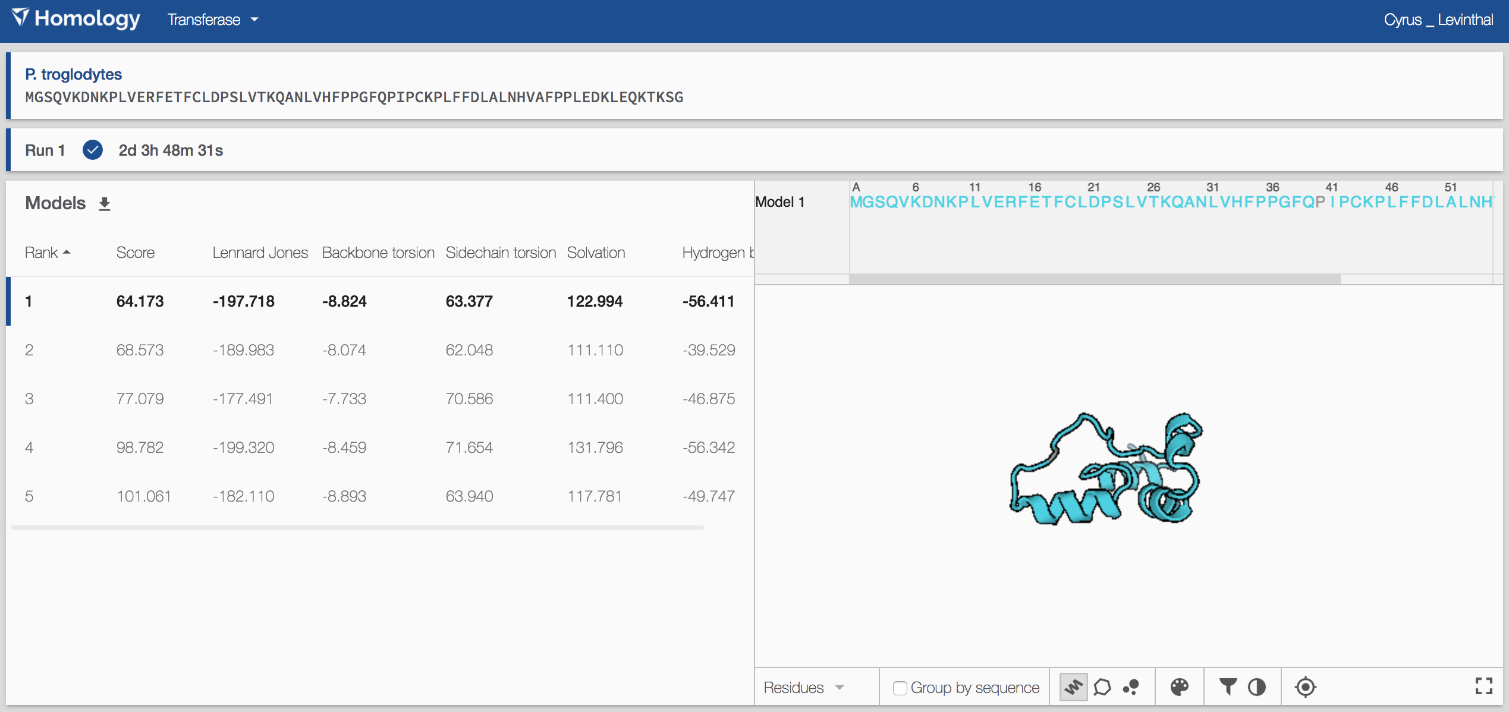Click backbone torsion value -8.893
Screen dimensions: 1509x712
tap(344, 496)
